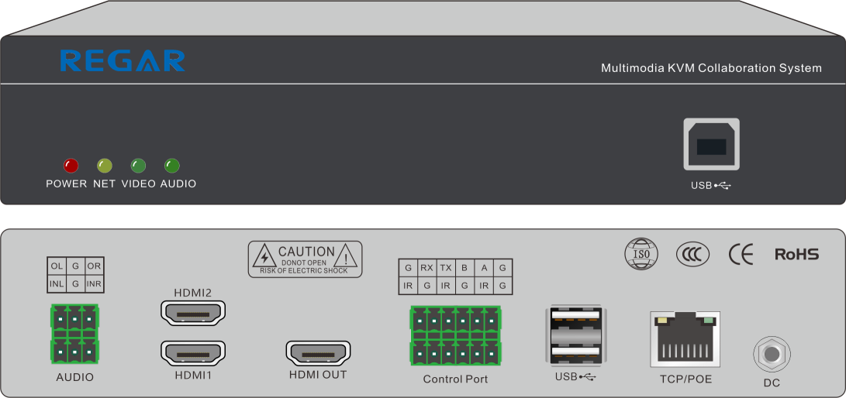
Task: Click the green audio terminal block connector
Action: (75, 334)
